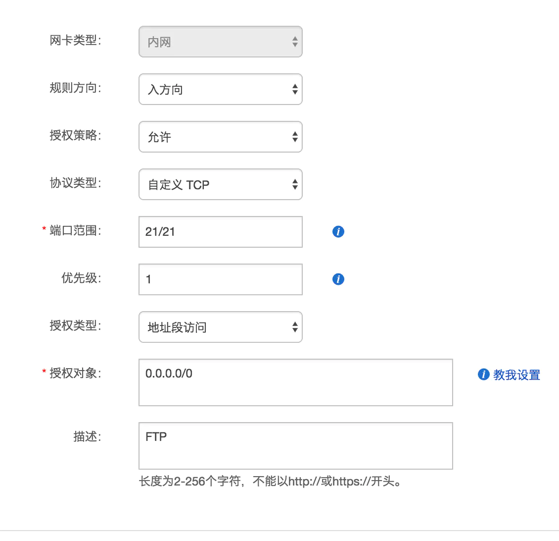Focus the 描述 text area containing FTP

295,446
